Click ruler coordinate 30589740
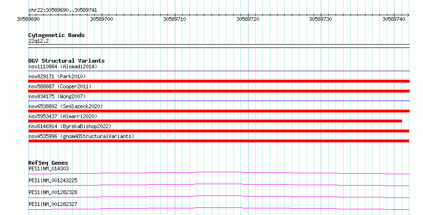The image size is (423, 215). click(x=394, y=19)
